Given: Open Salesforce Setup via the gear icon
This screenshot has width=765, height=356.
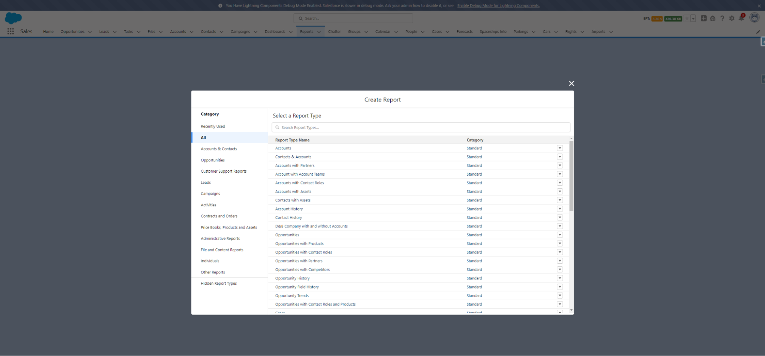Looking at the screenshot, I should (x=732, y=18).
